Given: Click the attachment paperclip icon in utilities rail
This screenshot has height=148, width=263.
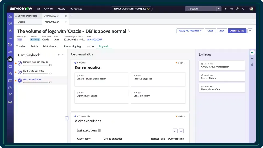Looking at the screenshot, I should pos(252,64).
